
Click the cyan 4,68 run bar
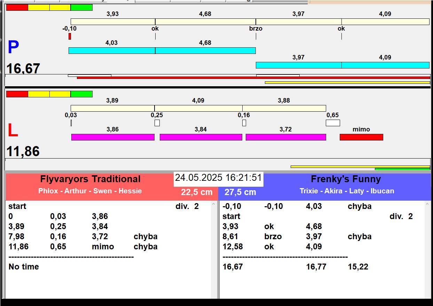pos(205,50)
